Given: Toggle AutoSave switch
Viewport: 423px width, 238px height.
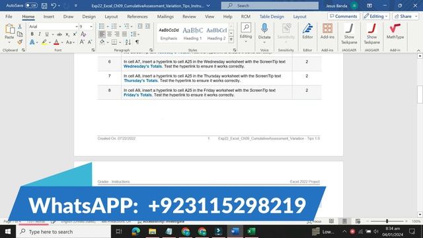Looking at the screenshot, I should coord(31,5).
